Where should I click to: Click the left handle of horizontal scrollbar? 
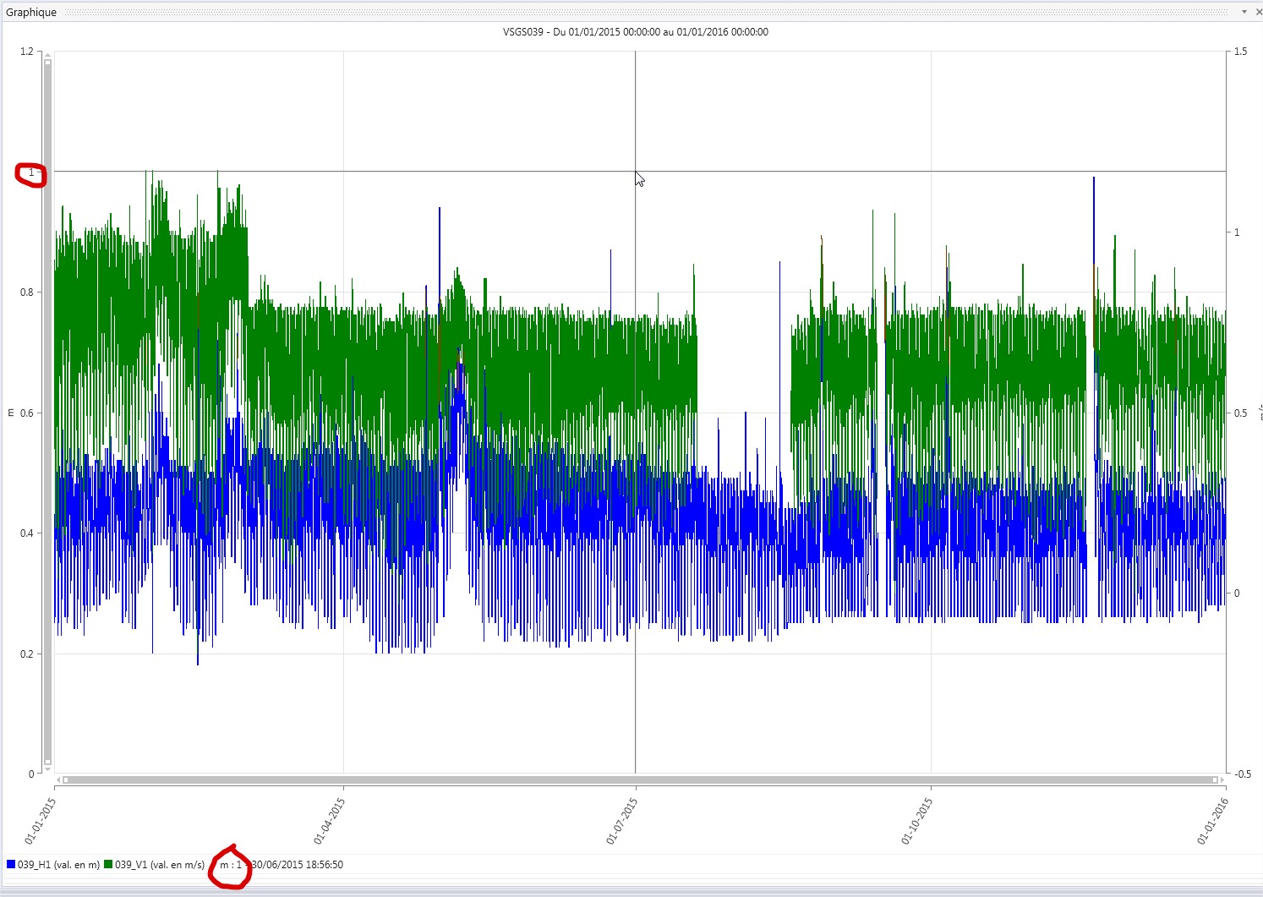tap(66, 779)
